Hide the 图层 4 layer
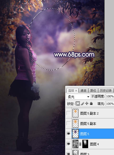 tap(68, 144)
